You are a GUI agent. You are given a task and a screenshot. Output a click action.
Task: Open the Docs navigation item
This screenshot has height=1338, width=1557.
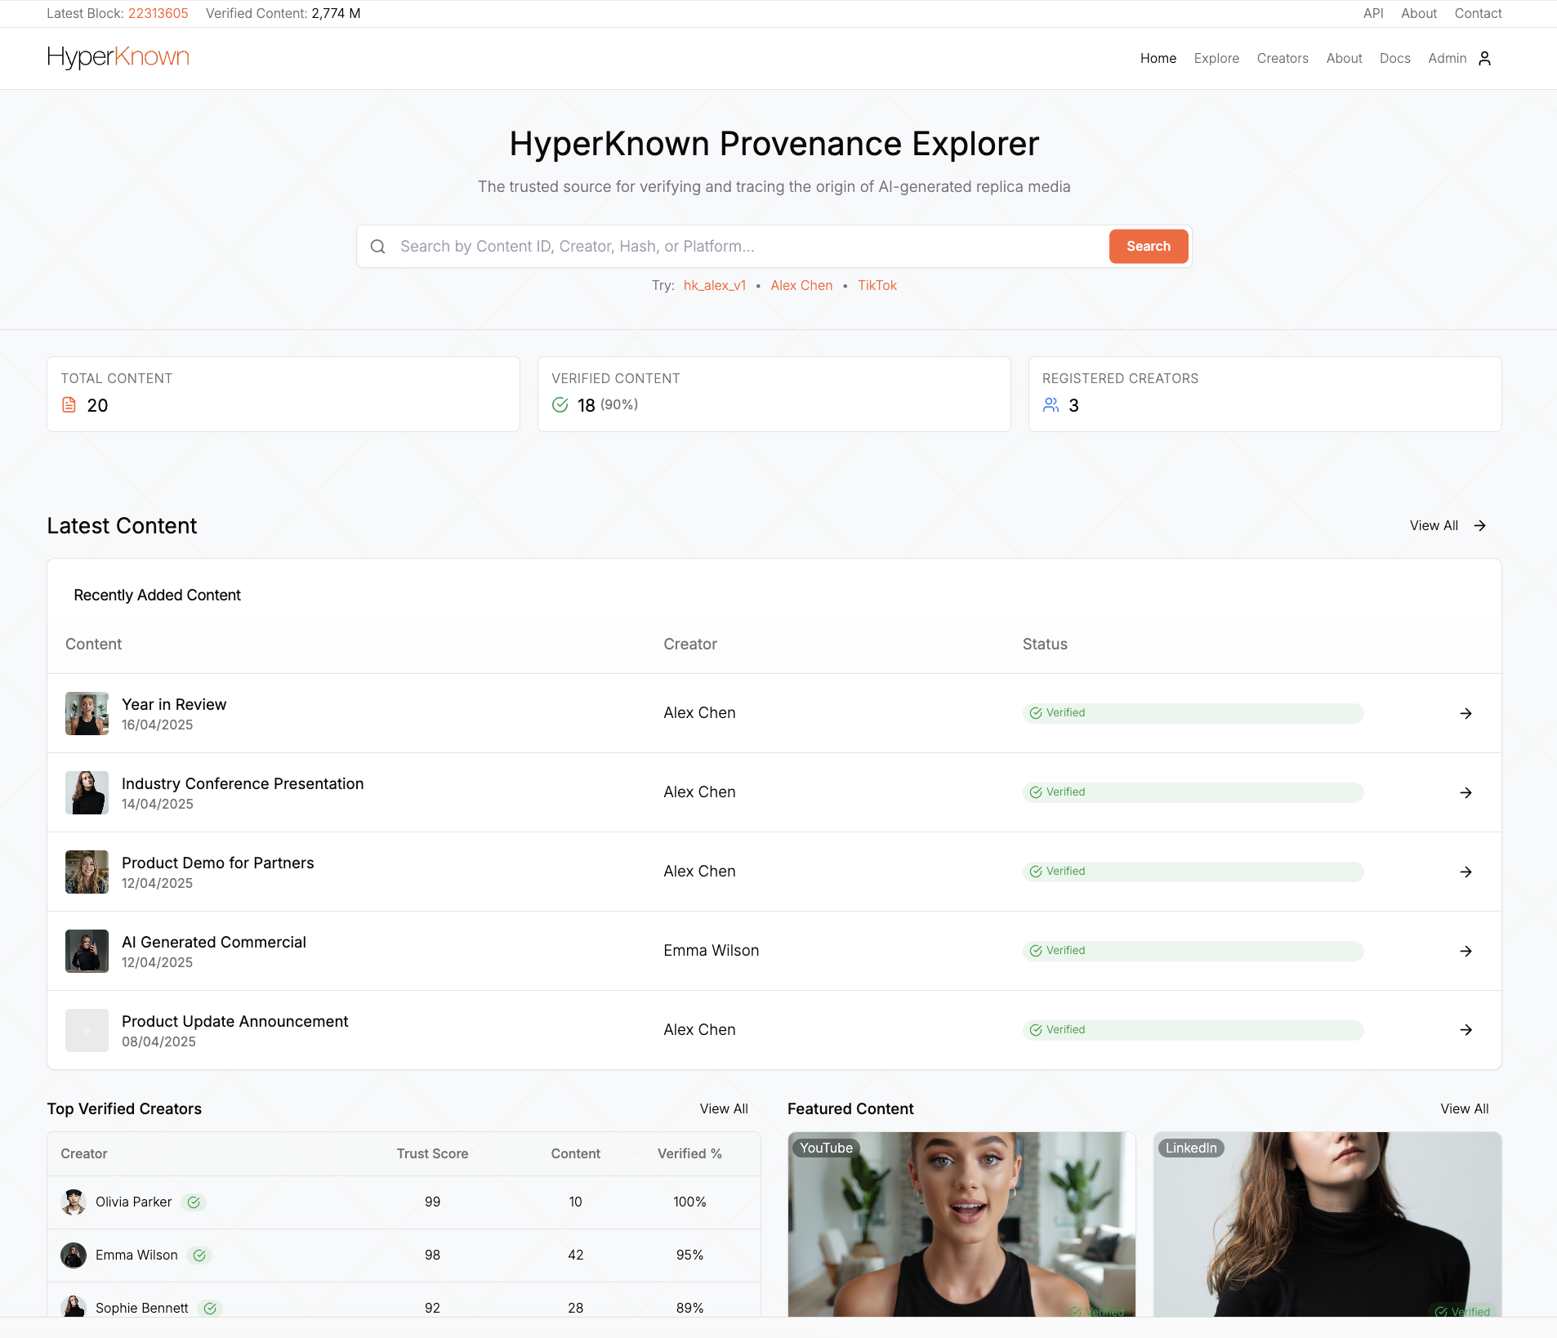(1394, 58)
